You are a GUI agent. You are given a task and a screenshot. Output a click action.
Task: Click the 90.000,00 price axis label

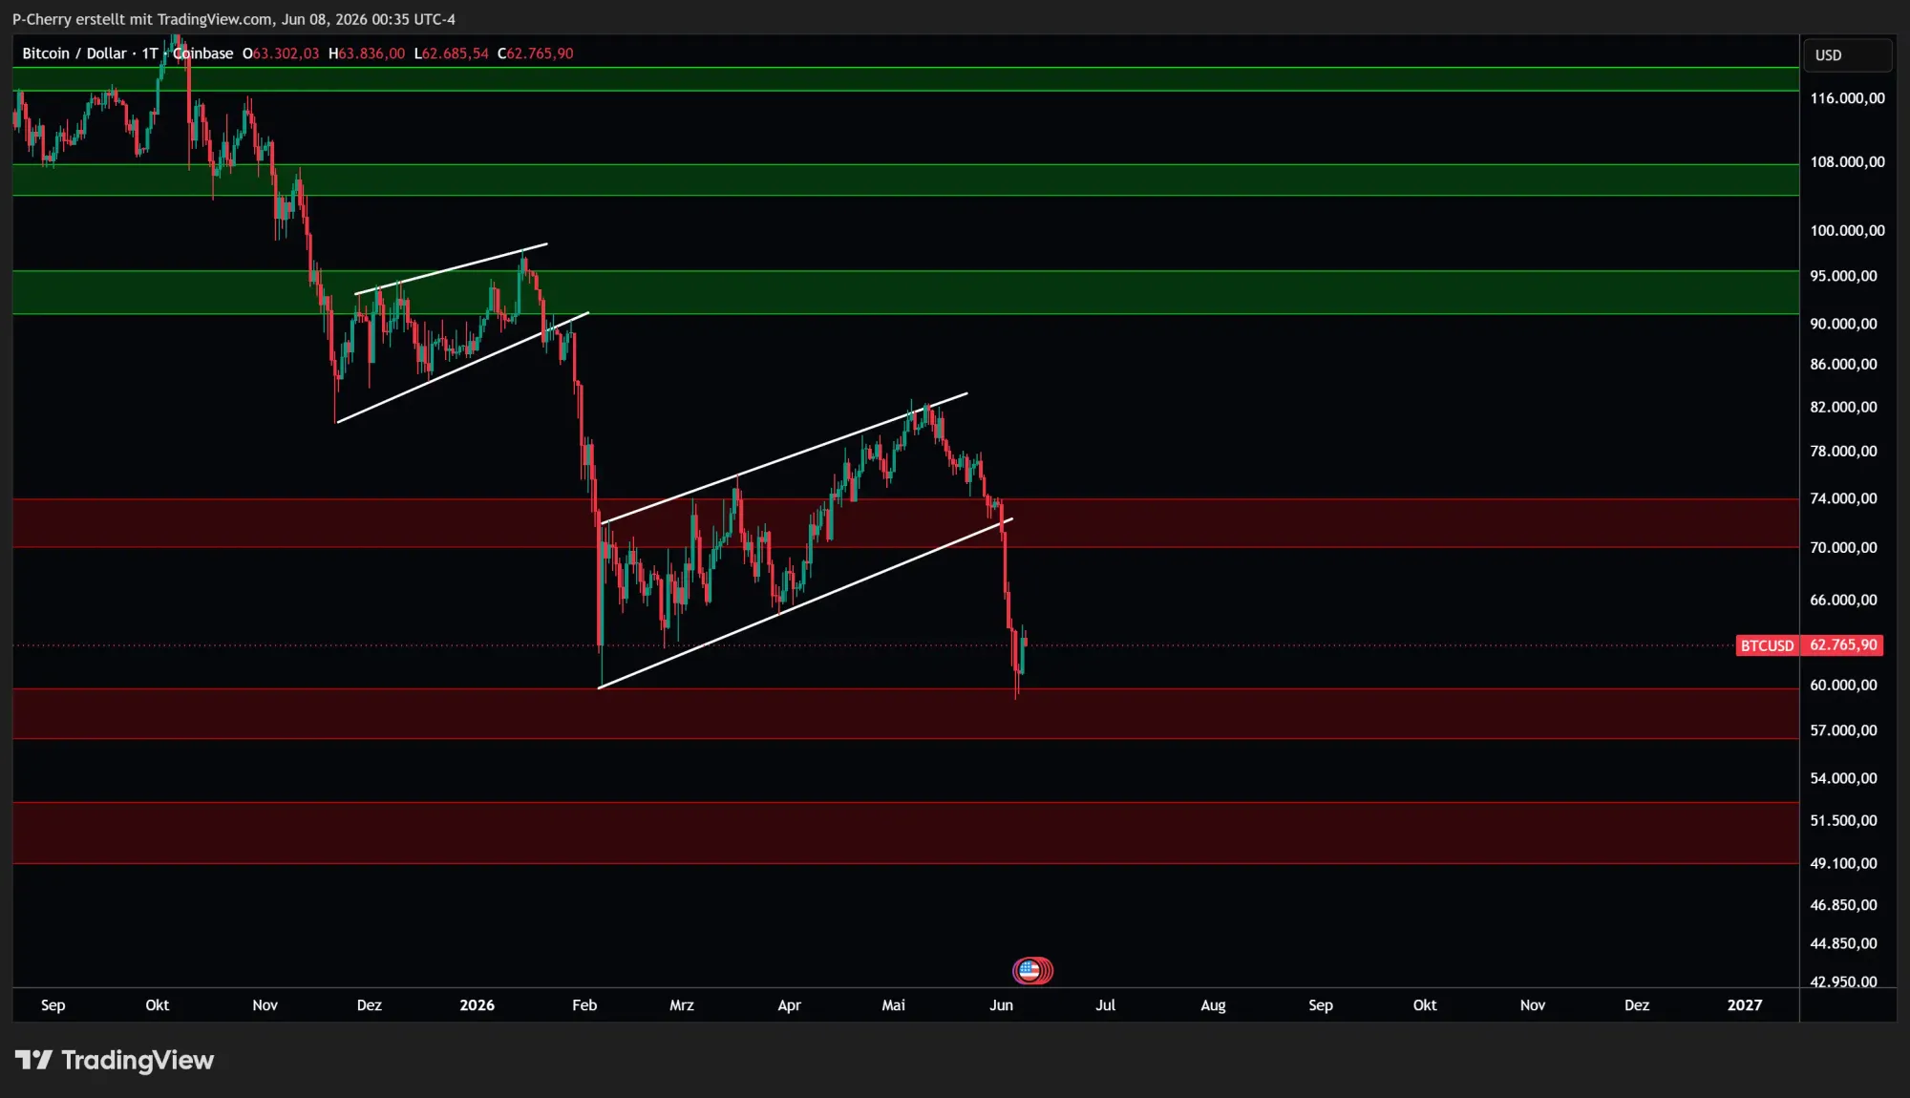pyautogui.click(x=1843, y=324)
